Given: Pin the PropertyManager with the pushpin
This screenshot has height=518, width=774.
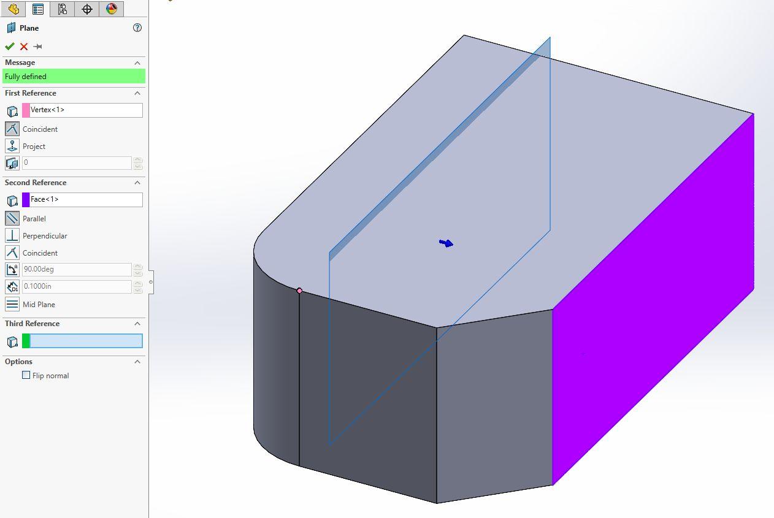Looking at the screenshot, I should point(38,47).
